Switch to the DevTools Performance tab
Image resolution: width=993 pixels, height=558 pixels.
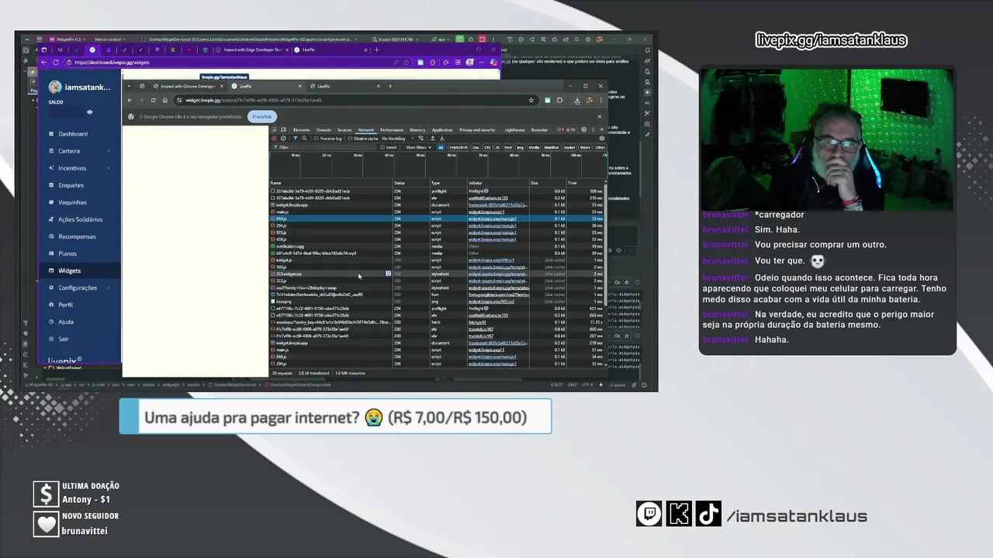point(392,129)
